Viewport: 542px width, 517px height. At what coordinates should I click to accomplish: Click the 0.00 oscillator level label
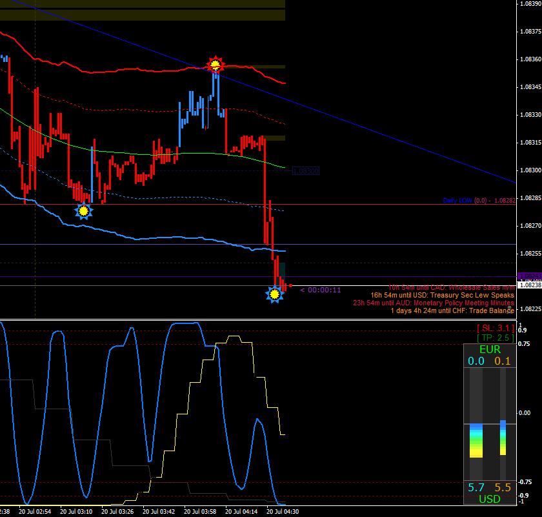click(524, 413)
